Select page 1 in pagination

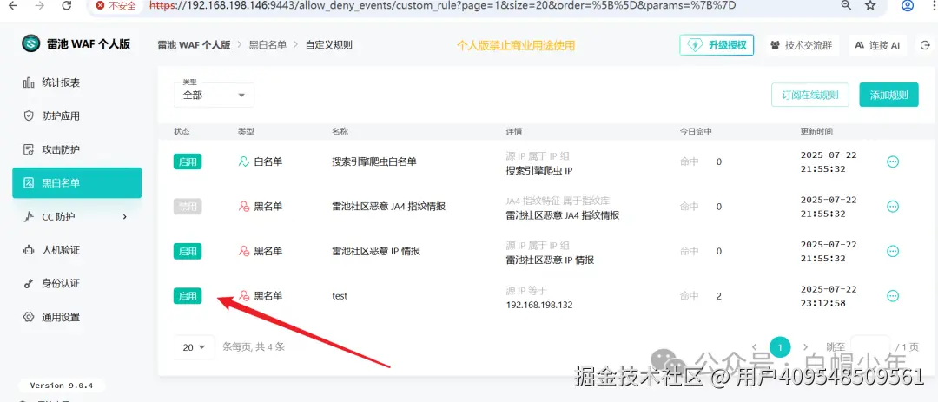pos(780,347)
